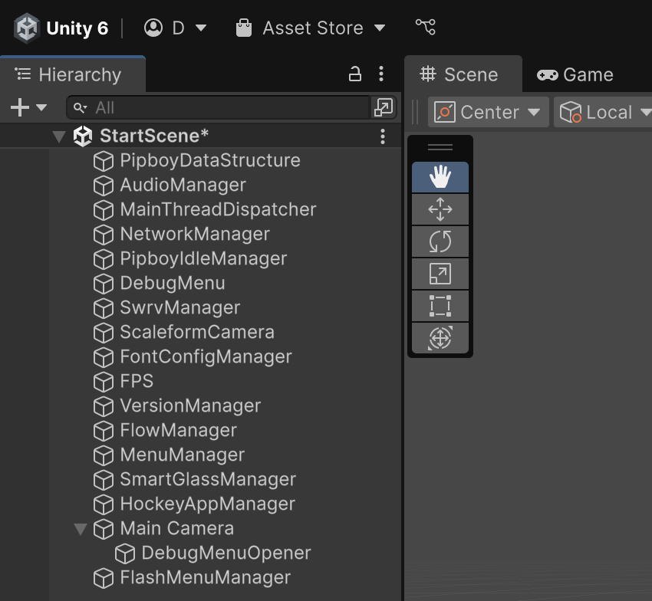Collapse the StartScene tree

(x=59, y=136)
